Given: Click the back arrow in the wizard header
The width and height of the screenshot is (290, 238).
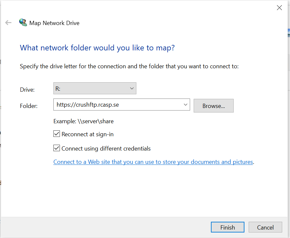Looking at the screenshot, I should [x=8, y=23].
